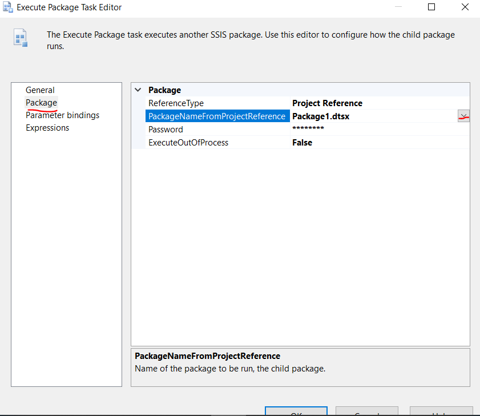
Task: Open Help for this task editor
Action: 441,412
